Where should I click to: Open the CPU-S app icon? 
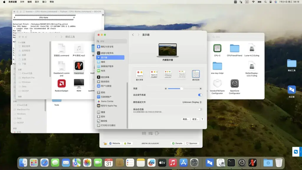(x=217, y=48)
